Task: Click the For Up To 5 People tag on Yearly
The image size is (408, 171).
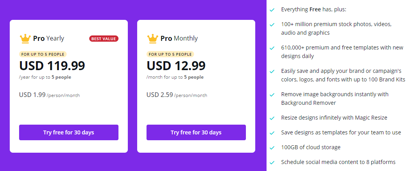Action: pyautogui.click(x=43, y=55)
